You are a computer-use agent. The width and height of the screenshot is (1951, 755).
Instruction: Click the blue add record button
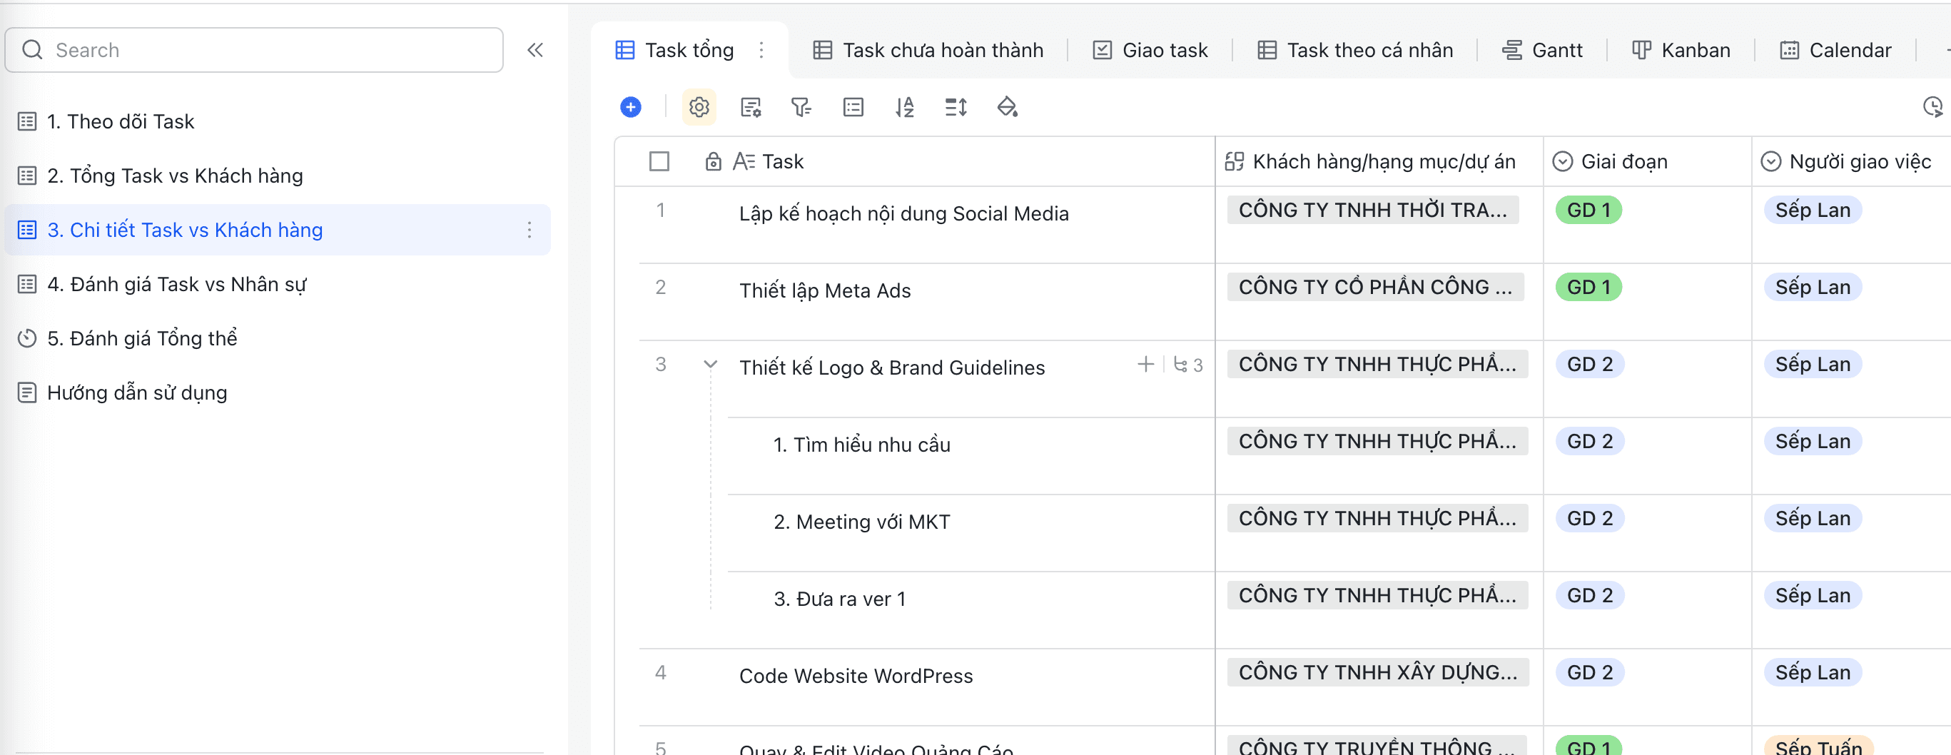point(630,108)
